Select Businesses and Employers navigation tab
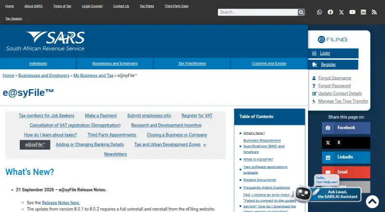The height and width of the screenshot is (212, 385). (115, 64)
